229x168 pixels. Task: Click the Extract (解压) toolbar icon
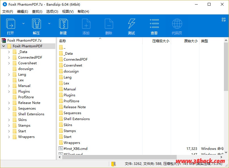click(x=36, y=24)
